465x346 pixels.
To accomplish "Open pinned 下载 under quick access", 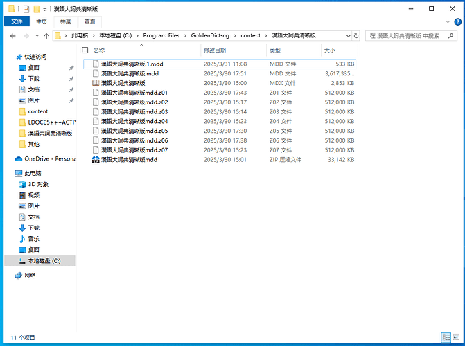I will pyautogui.click(x=33, y=78).
